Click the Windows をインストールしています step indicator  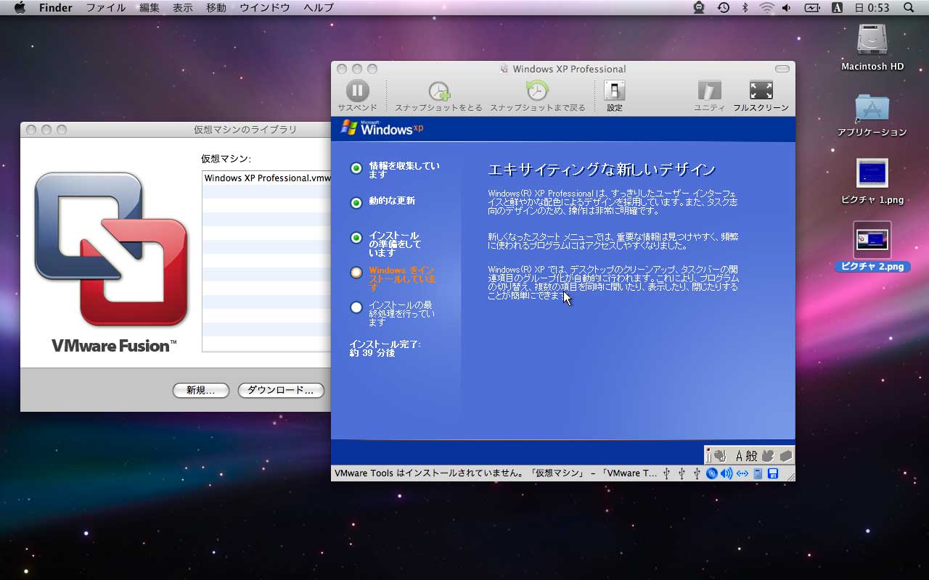(356, 273)
